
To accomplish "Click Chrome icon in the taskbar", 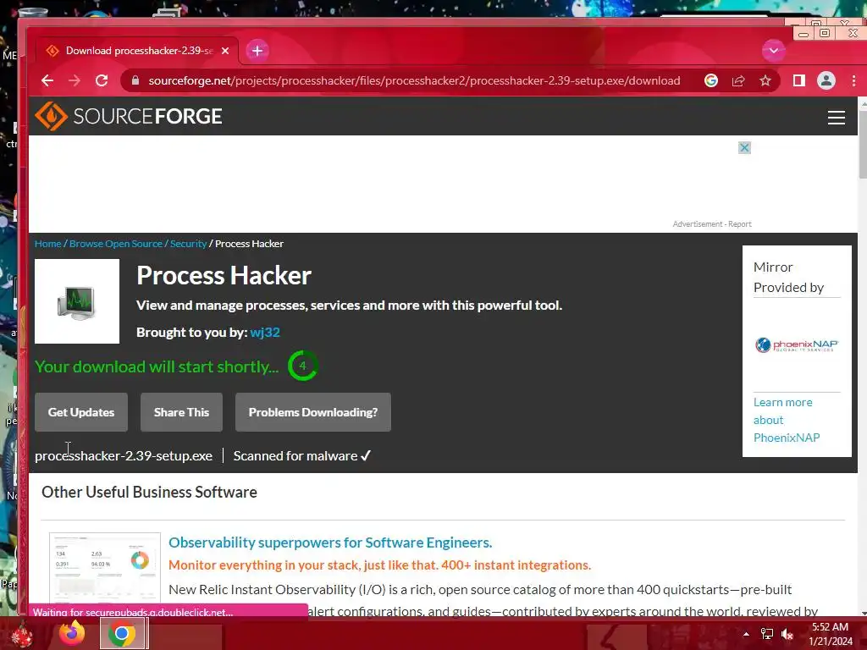I will pos(122,633).
